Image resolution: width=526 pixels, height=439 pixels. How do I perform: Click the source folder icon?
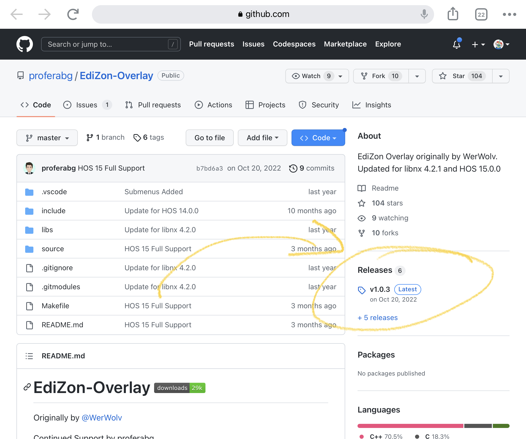pos(29,249)
